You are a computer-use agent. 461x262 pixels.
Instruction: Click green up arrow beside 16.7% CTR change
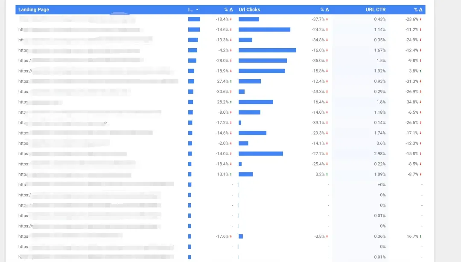click(x=420, y=236)
